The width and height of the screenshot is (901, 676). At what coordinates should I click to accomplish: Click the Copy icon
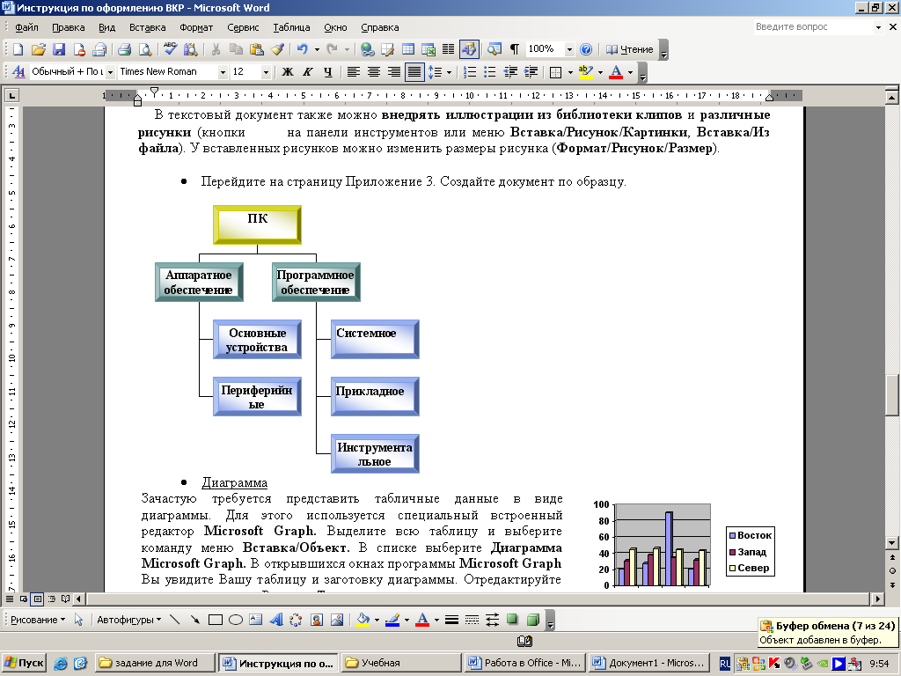point(236,49)
